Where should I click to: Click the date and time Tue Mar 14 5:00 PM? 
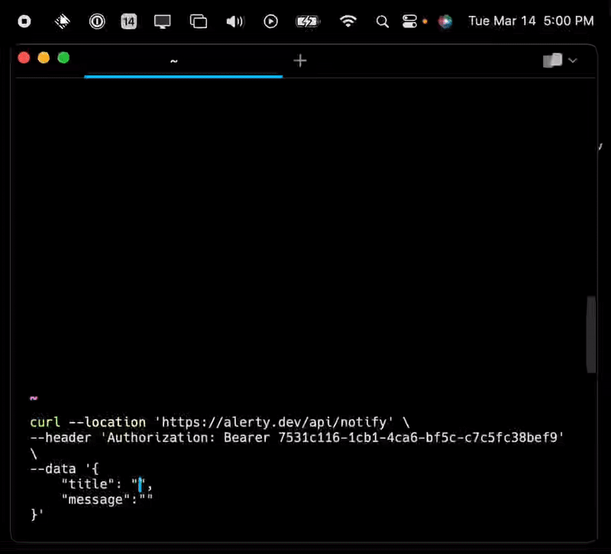[x=531, y=21]
